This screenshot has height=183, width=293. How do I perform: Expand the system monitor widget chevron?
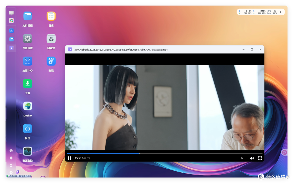[x=281, y=12]
